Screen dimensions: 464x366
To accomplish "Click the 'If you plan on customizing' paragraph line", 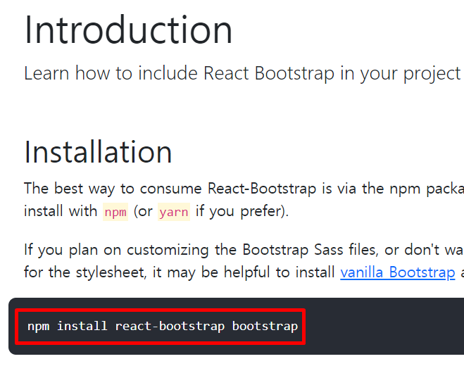I will pyautogui.click(x=244, y=250).
